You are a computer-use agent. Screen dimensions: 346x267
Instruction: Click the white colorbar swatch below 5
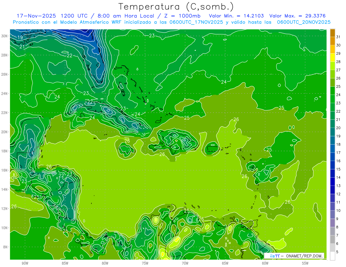(332, 256)
